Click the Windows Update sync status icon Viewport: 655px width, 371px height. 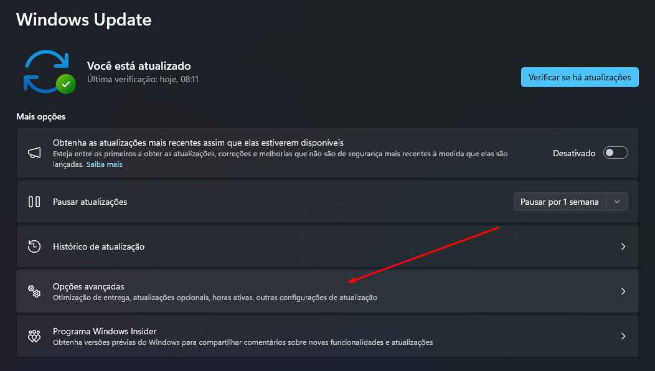tap(49, 72)
